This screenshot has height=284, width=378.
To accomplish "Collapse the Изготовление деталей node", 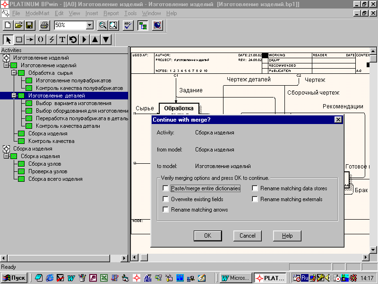I will [x=14, y=96].
